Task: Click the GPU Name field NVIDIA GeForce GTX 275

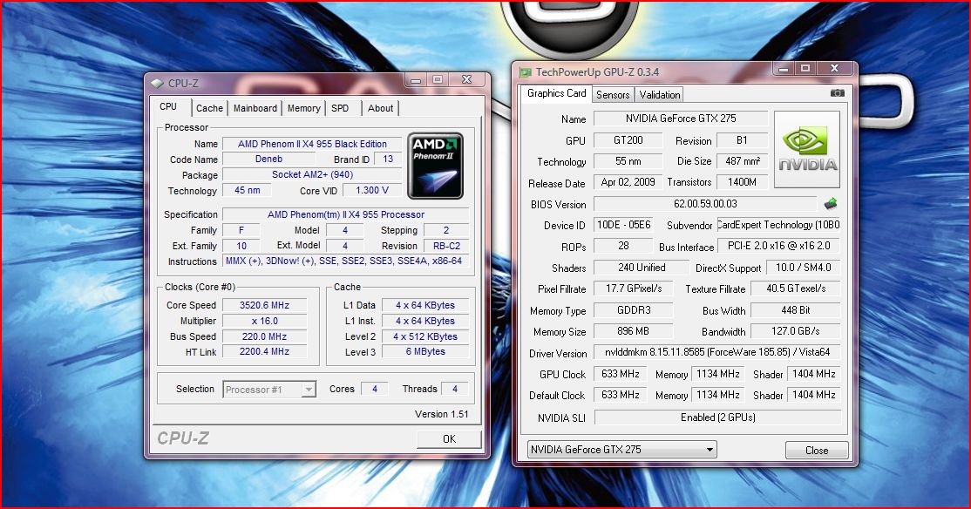Action: pyautogui.click(x=681, y=119)
